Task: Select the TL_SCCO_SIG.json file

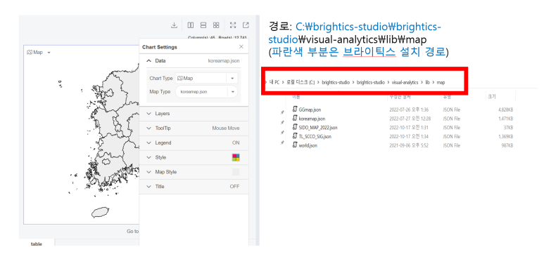Action: [x=315, y=137]
